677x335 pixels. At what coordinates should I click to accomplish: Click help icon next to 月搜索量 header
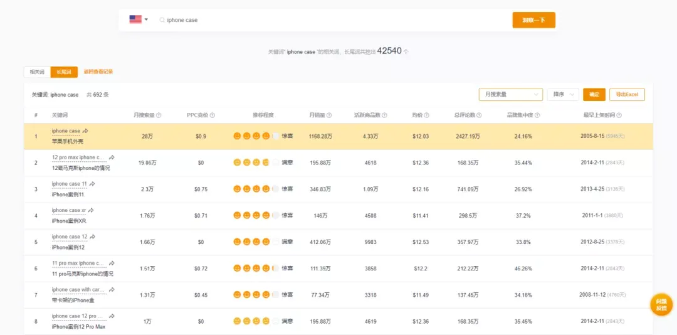(x=159, y=115)
